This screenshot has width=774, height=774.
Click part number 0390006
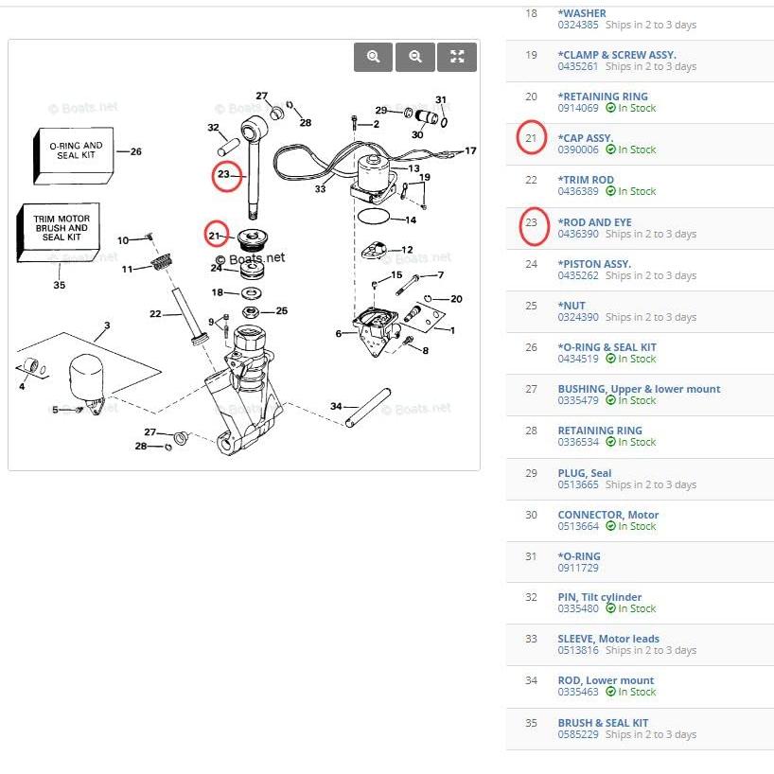[578, 150]
